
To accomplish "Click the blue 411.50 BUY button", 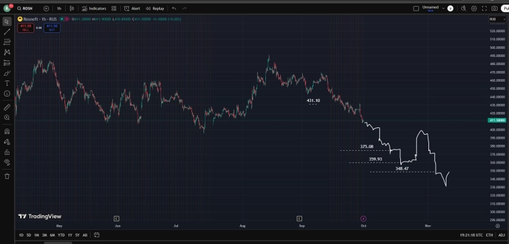I will tap(52, 28).
